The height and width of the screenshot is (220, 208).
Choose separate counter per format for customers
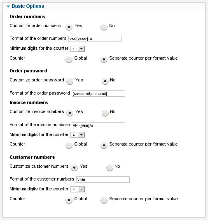click(x=104, y=200)
